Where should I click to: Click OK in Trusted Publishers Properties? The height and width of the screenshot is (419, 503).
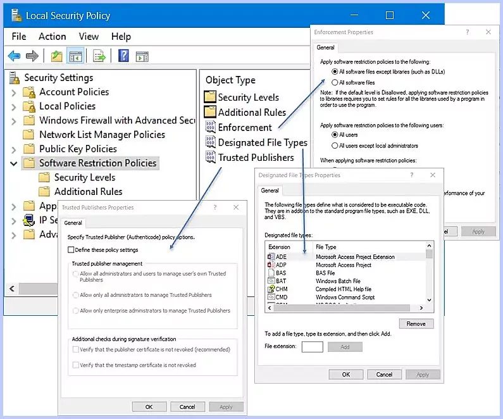point(149,407)
